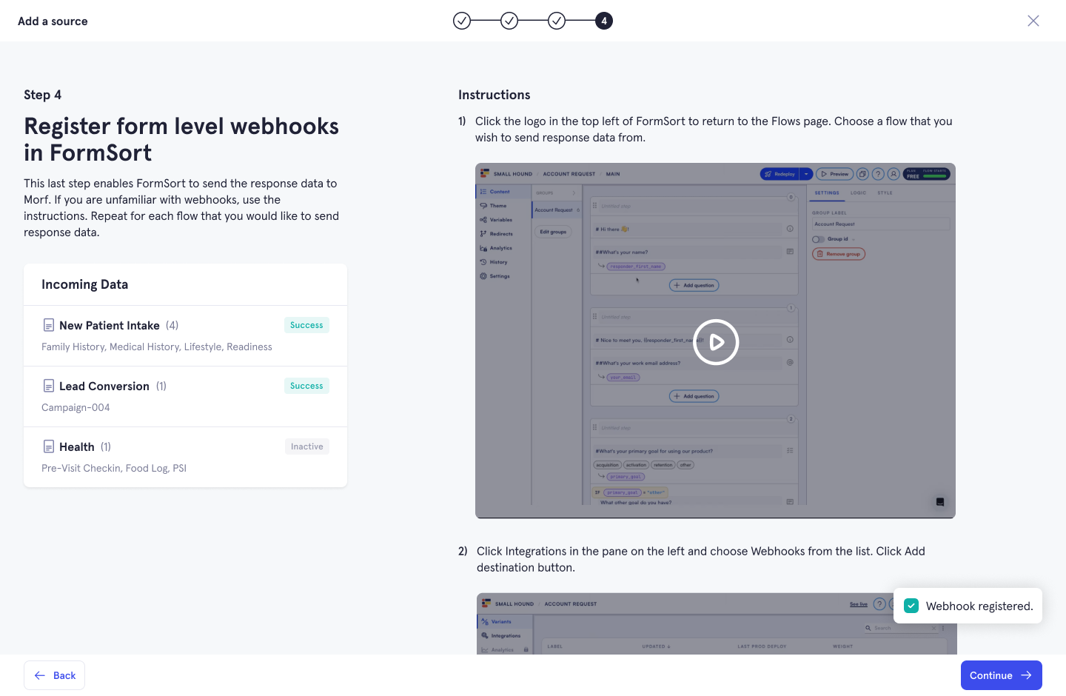The height and width of the screenshot is (696, 1066).
Task: Click the (4) count beside New Patient Intake
Action: point(172,325)
